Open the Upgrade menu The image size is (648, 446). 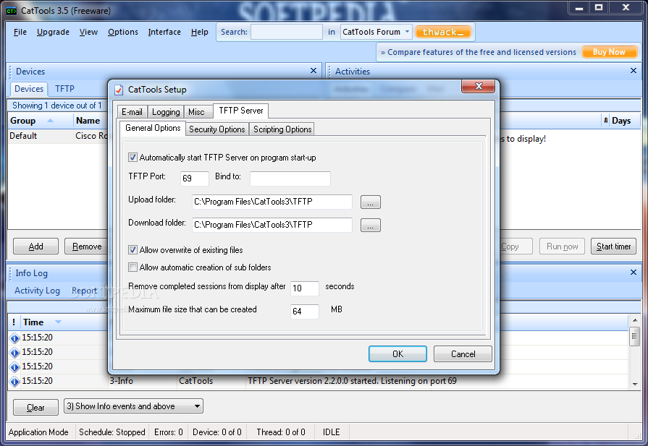click(53, 32)
